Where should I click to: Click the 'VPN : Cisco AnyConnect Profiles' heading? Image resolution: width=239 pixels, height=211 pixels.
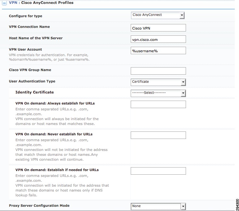click(41, 3)
